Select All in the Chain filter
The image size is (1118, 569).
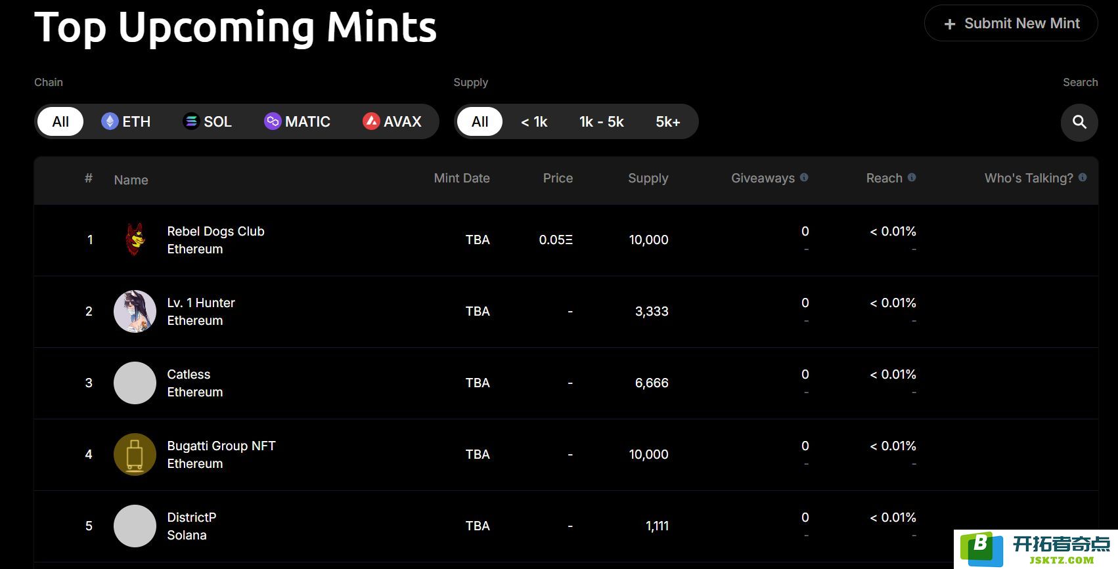pos(60,121)
